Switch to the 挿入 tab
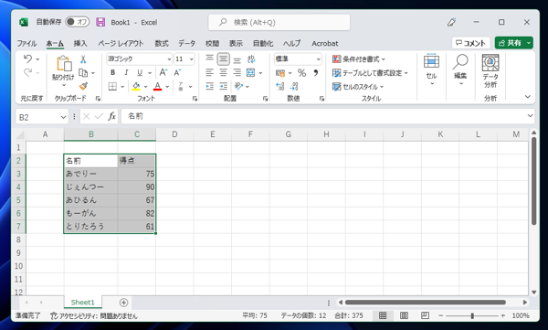The height and width of the screenshot is (330, 548). (x=80, y=43)
